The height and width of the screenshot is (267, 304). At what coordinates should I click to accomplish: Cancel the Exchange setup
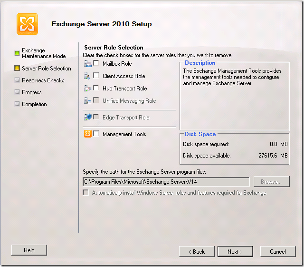(278, 252)
